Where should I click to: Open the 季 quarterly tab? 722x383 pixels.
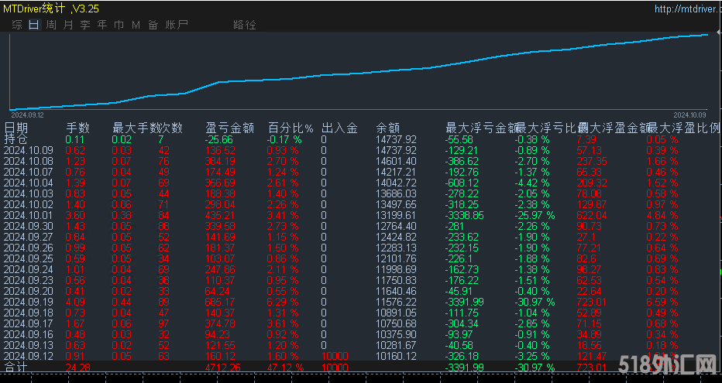84,25
